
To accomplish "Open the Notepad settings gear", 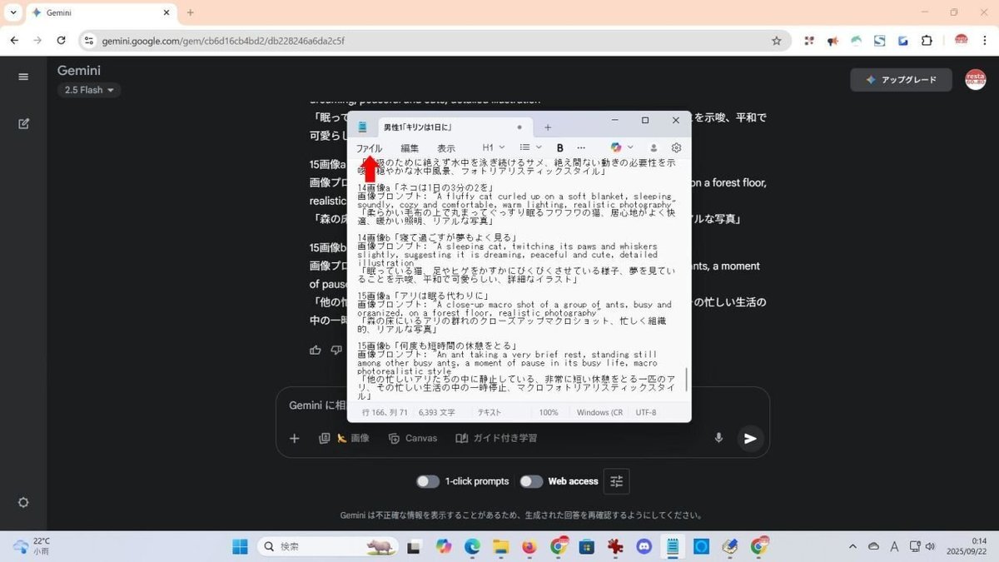I will tap(676, 147).
